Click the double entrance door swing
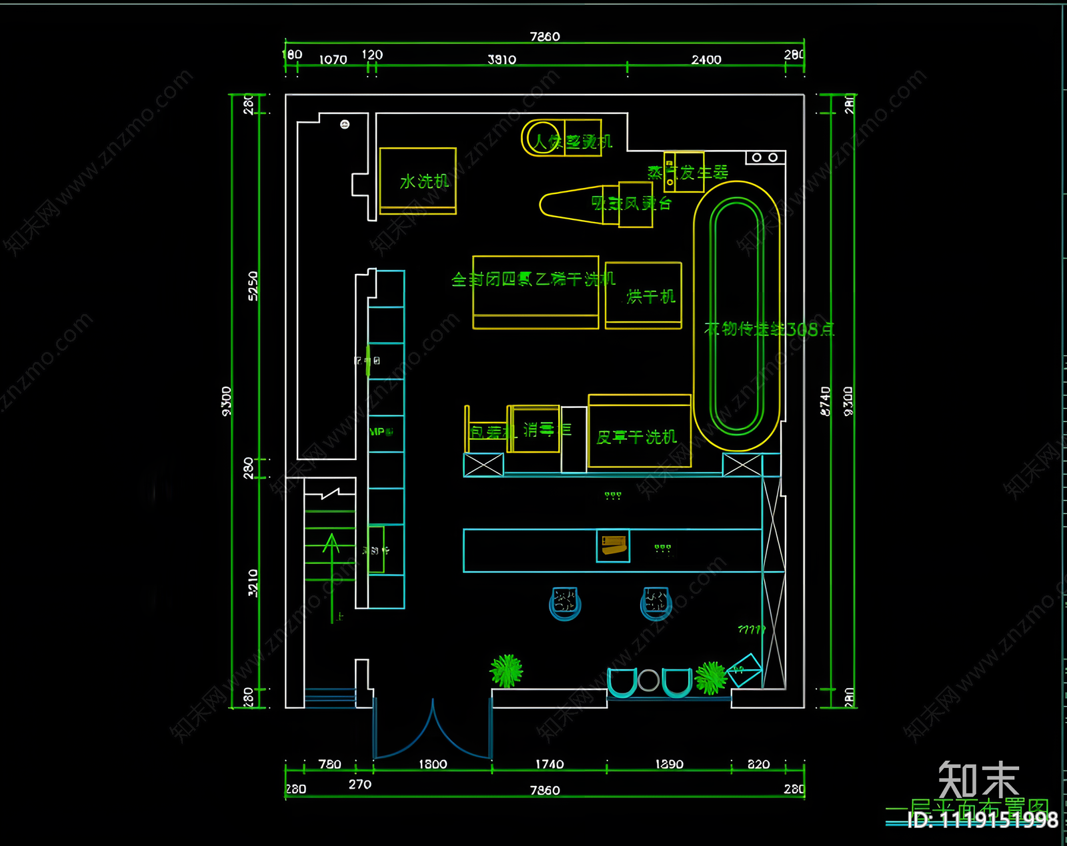The width and height of the screenshot is (1067, 846). pos(433,728)
